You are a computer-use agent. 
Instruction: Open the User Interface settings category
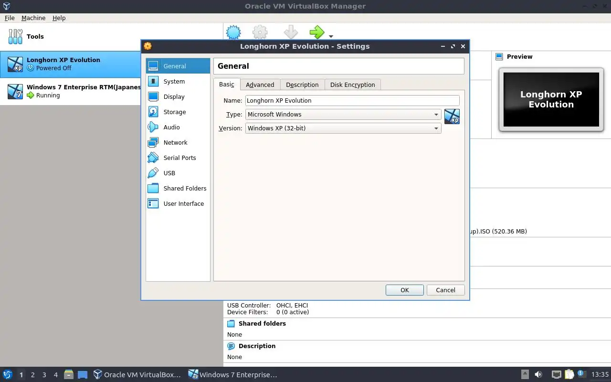pos(178,203)
